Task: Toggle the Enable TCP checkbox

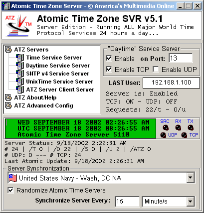Action: [x=109, y=69]
